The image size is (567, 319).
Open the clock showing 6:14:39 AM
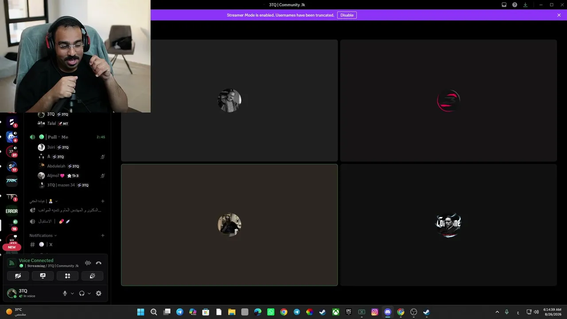[x=552, y=312]
